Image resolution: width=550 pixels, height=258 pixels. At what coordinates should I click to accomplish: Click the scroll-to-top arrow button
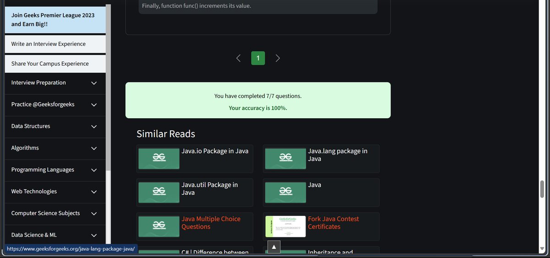pos(274,247)
